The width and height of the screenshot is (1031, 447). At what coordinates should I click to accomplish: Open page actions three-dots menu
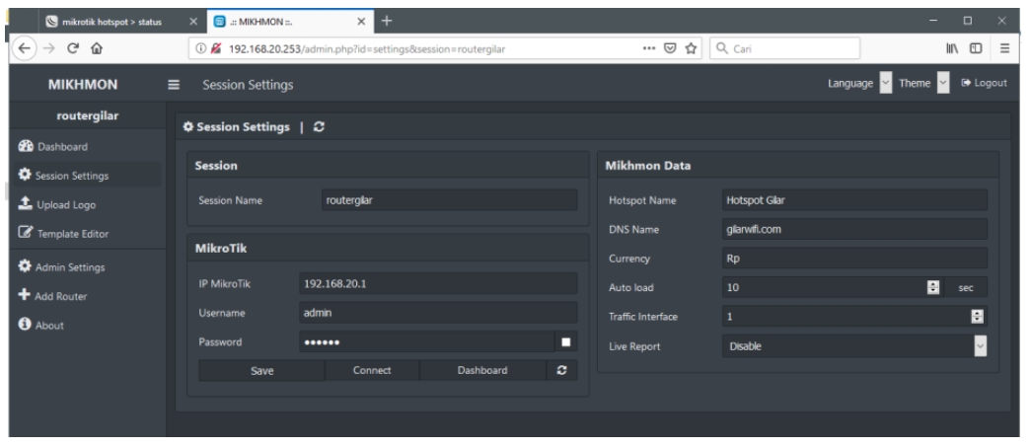pyautogui.click(x=649, y=48)
